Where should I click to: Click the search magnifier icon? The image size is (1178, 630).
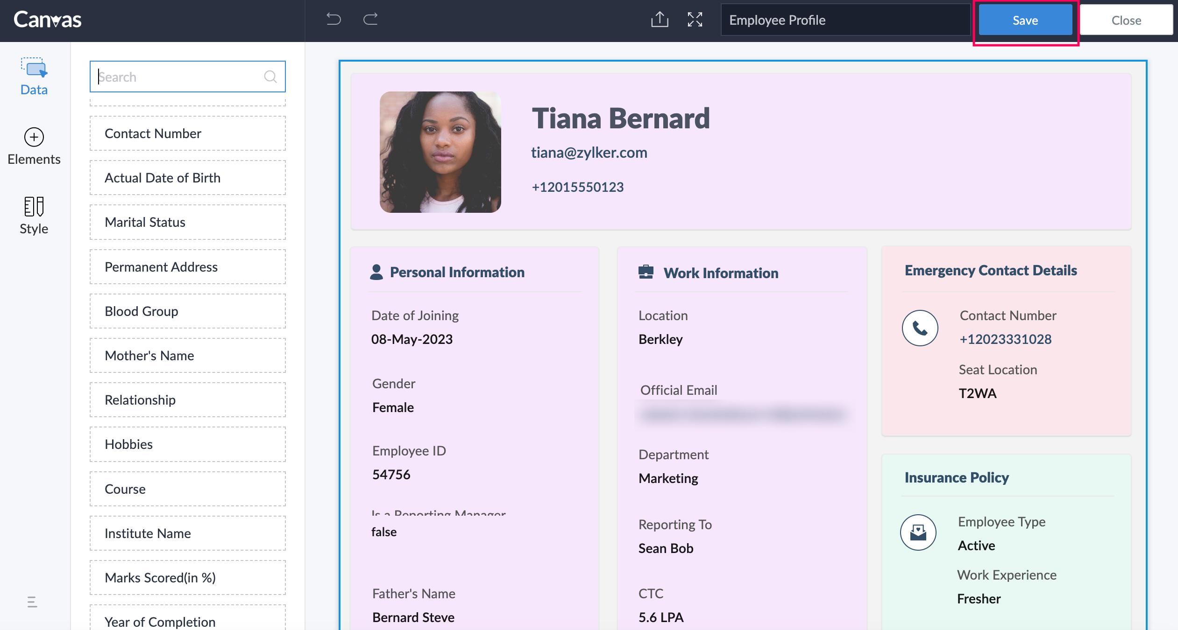coord(270,77)
